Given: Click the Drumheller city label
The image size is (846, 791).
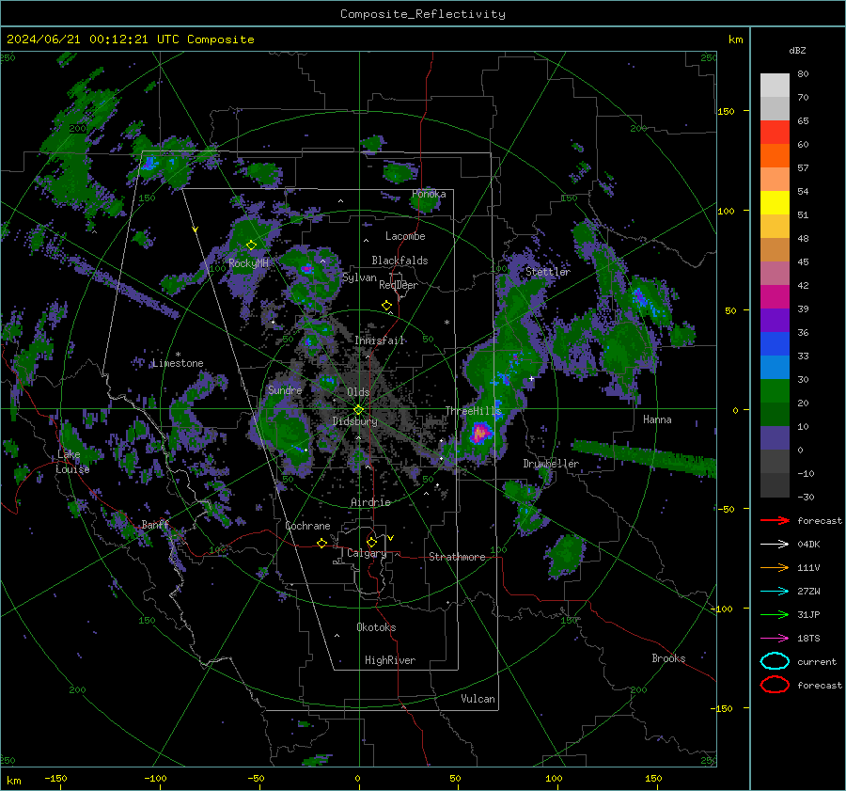Looking at the screenshot, I should click(551, 464).
